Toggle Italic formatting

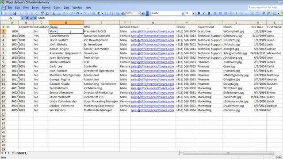tap(204, 13)
